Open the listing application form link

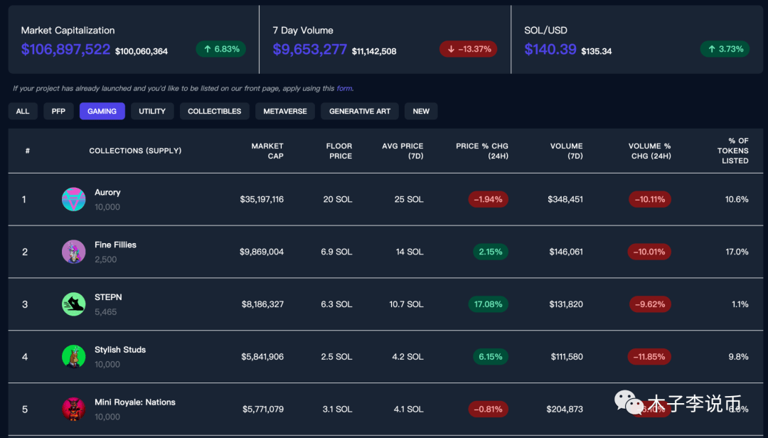(344, 89)
